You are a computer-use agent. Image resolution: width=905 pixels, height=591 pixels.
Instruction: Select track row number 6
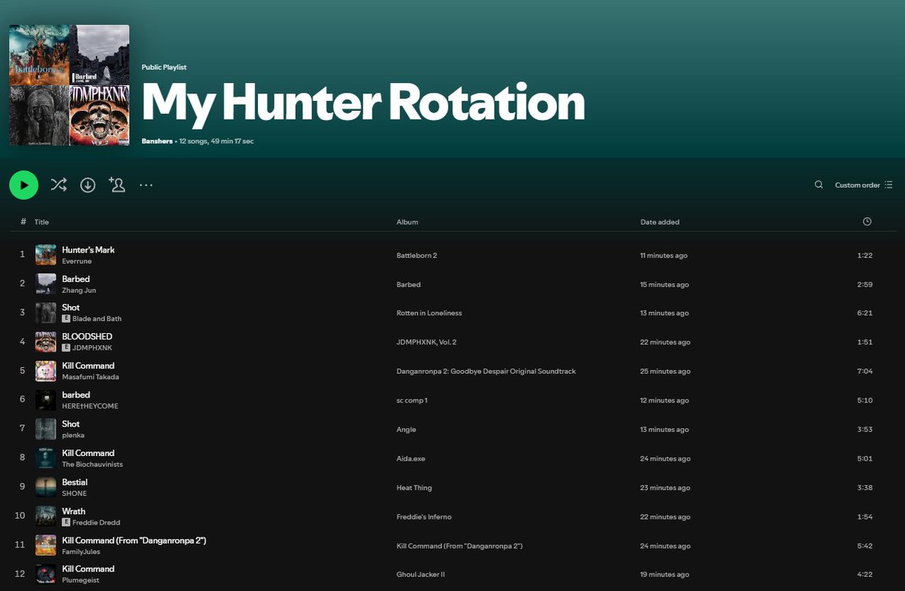tap(452, 400)
